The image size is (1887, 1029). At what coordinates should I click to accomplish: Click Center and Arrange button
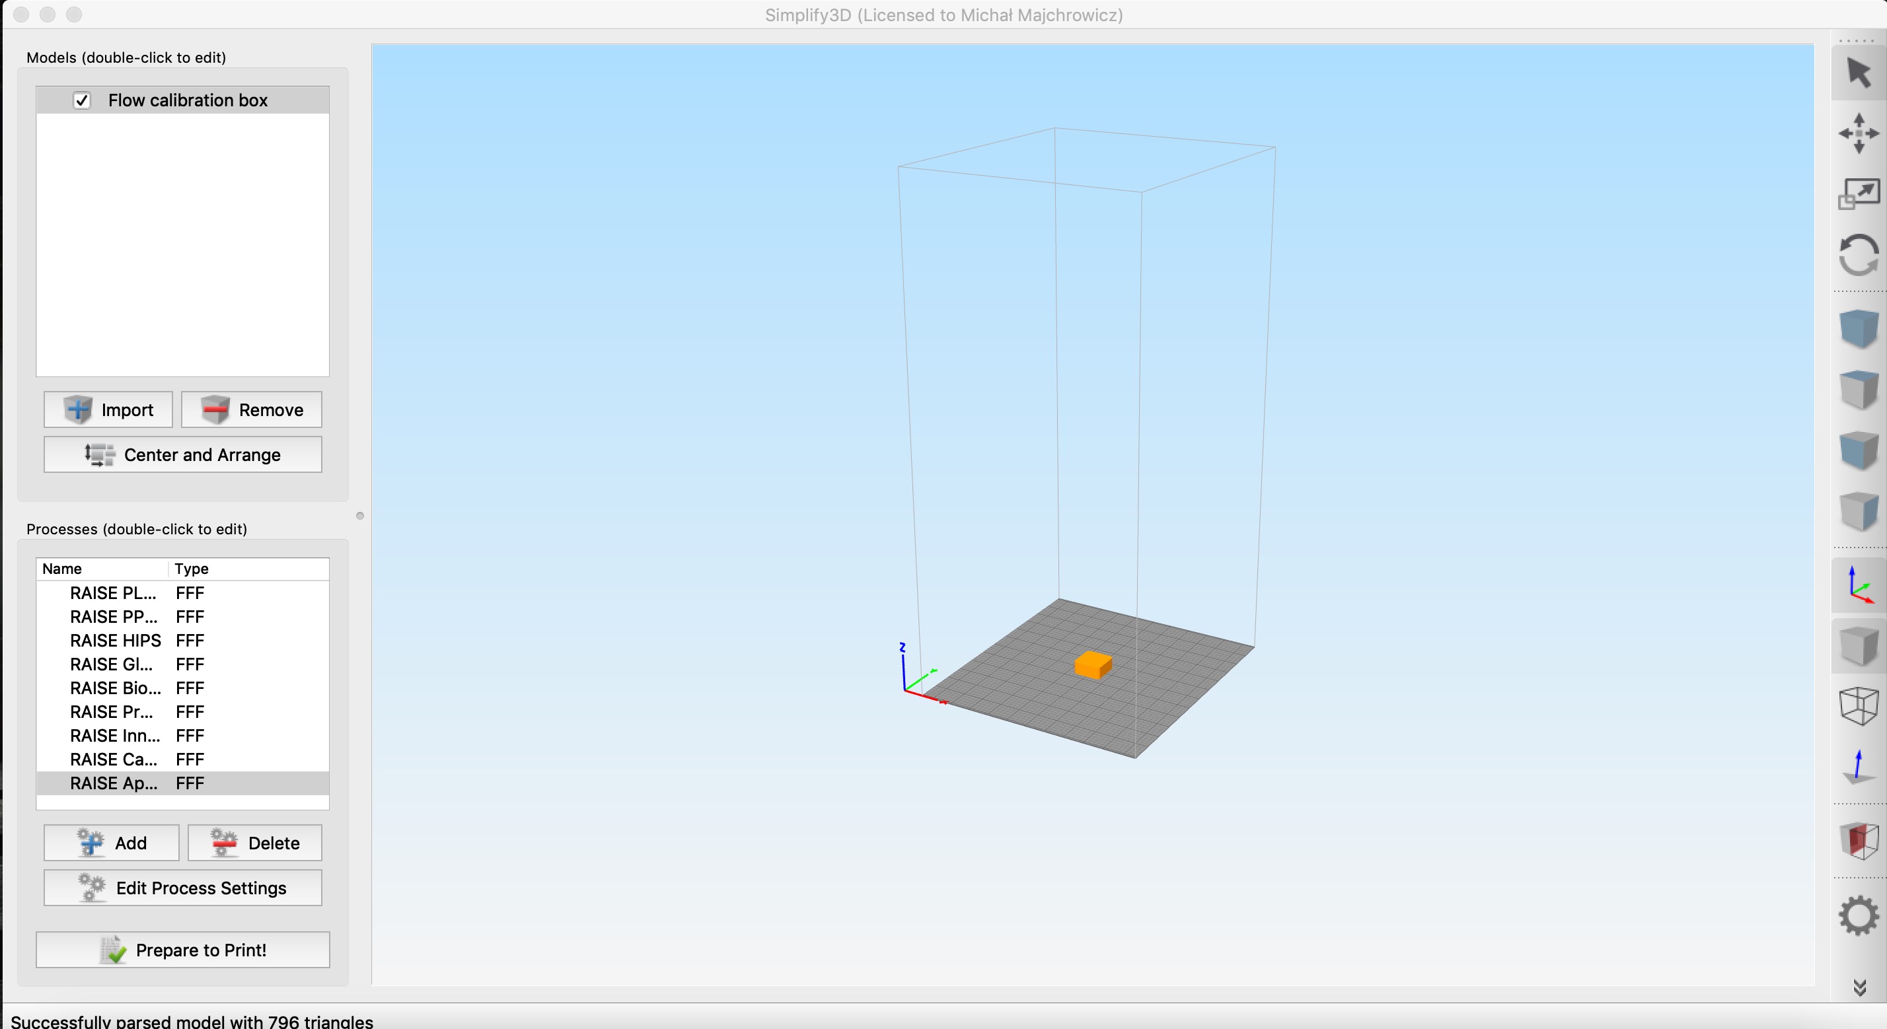coord(182,455)
